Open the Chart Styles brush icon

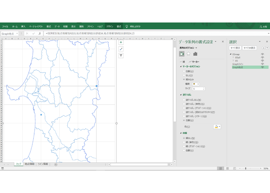tap(121, 49)
